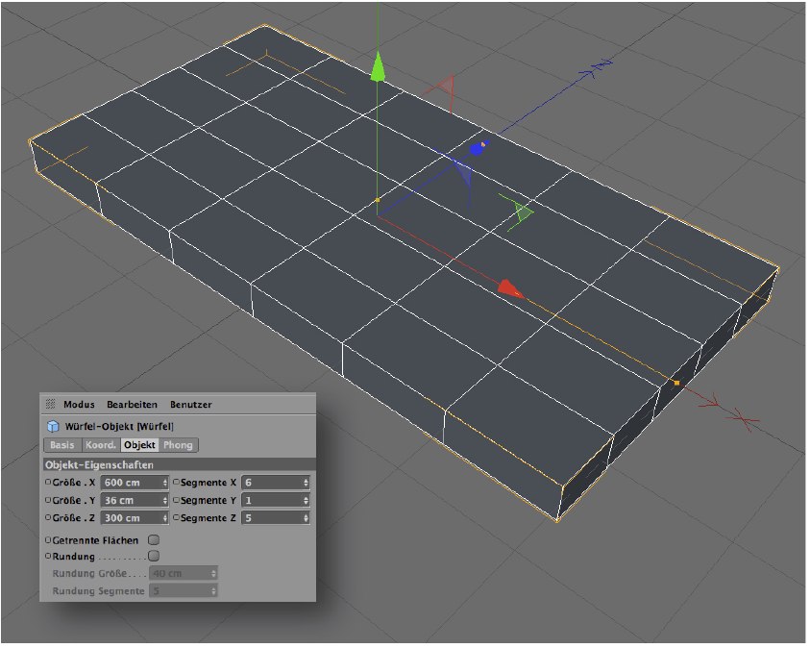Image resolution: width=810 pixels, height=648 pixels.
Task: Click the Segmente Y stepper arrows
Action: [306, 500]
